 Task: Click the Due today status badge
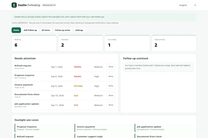point(78,86)
